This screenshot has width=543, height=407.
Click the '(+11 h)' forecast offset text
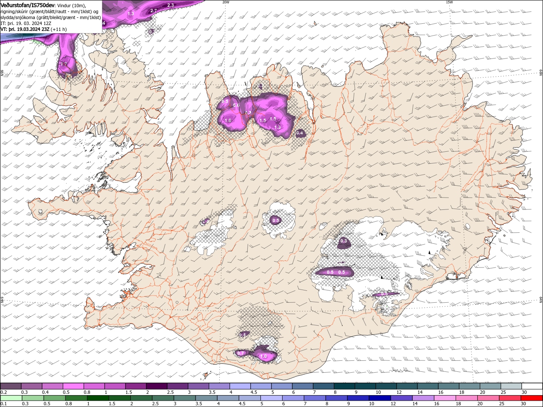click(x=59, y=29)
